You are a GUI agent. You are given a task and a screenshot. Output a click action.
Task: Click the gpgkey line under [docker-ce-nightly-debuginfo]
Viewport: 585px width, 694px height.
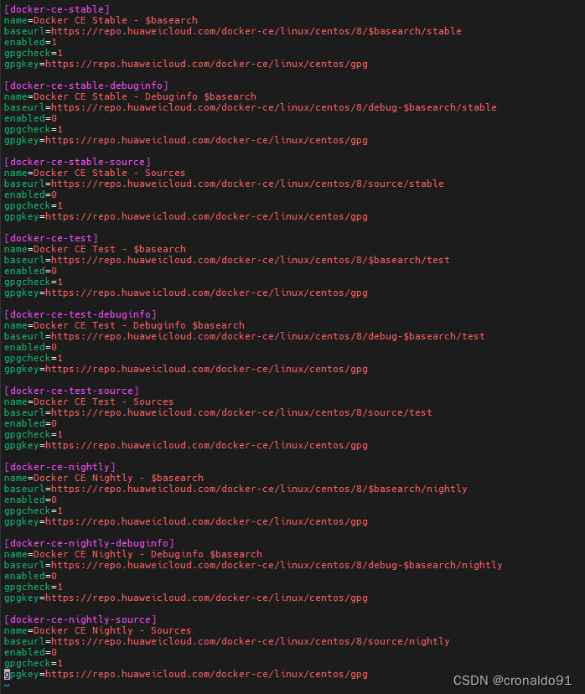pyautogui.click(x=186, y=598)
